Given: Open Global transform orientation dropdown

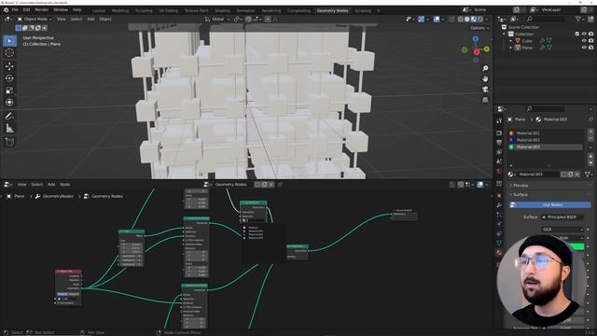Looking at the screenshot, I should pyautogui.click(x=217, y=19).
